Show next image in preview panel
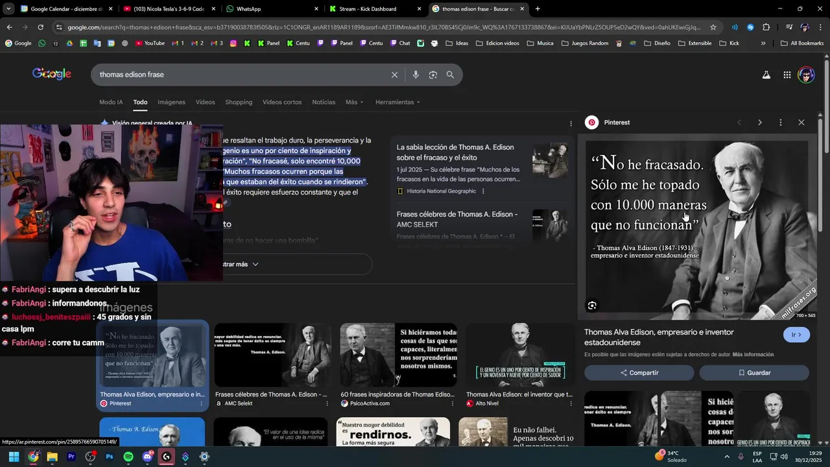830x467 pixels. pos(759,123)
